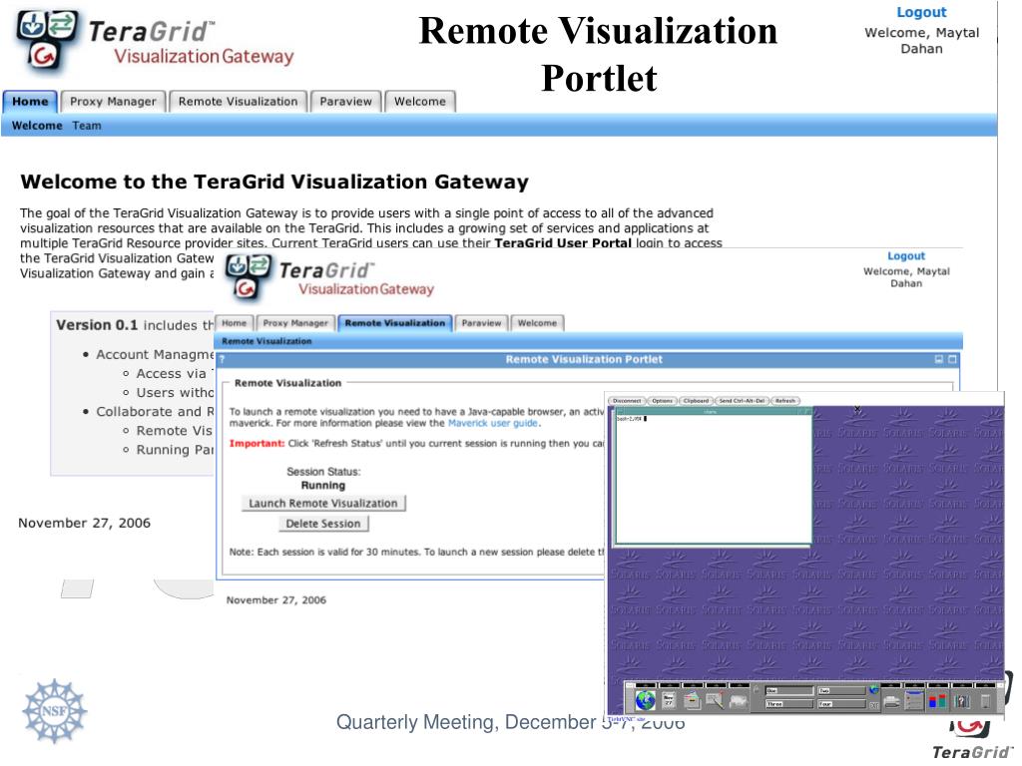Open Paraview tab on the back page
Image resolution: width=1022 pixels, height=766 pixels.
coord(346,102)
